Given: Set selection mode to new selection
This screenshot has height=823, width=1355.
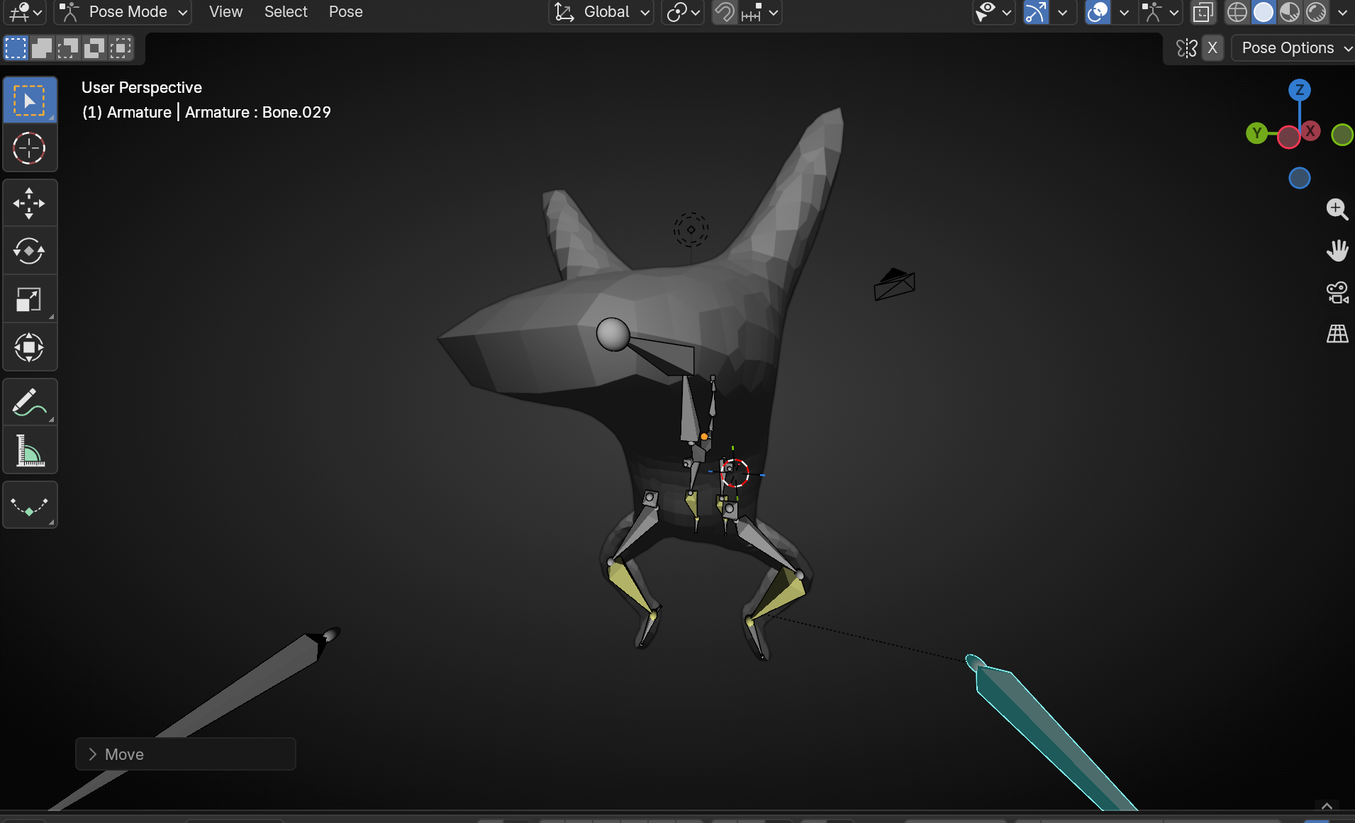Looking at the screenshot, I should 16,48.
